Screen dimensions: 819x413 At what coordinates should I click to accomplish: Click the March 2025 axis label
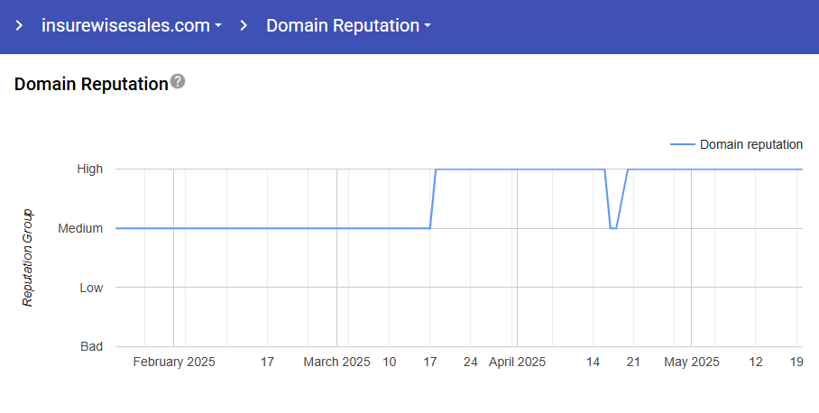pyautogui.click(x=336, y=362)
